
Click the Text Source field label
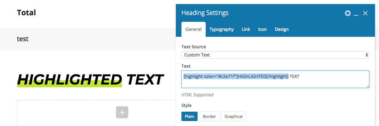tap(194, 47)
